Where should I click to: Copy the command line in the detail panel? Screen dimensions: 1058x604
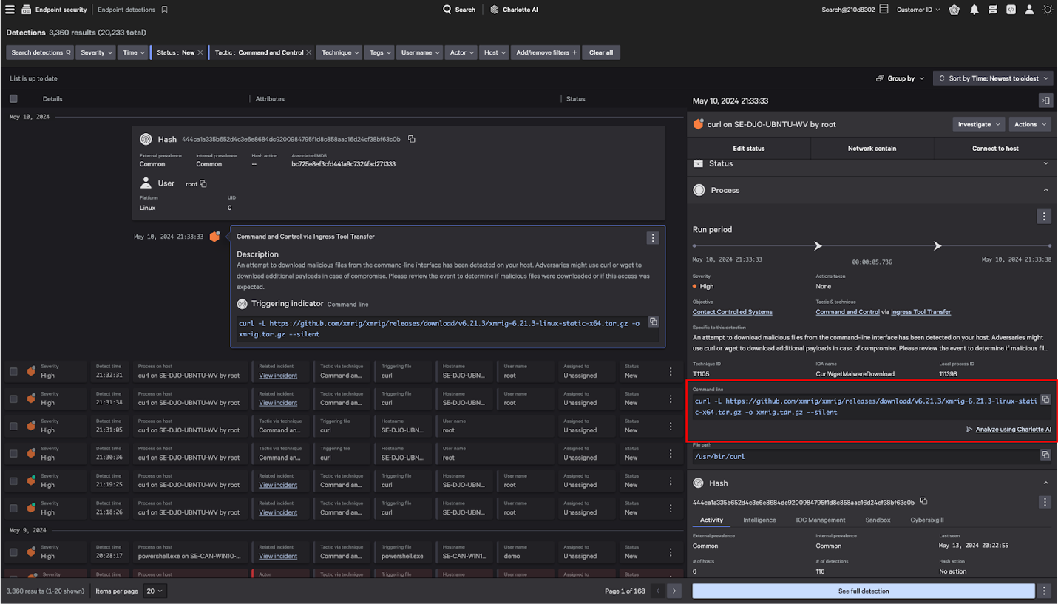tap(1045, 399)
